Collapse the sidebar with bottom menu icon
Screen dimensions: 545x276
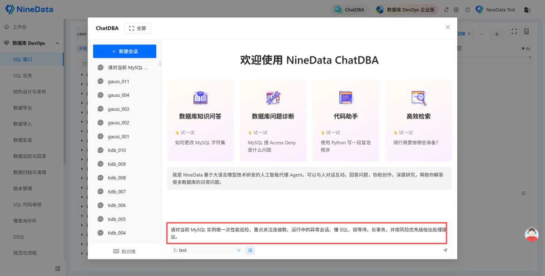coord(58,268)
